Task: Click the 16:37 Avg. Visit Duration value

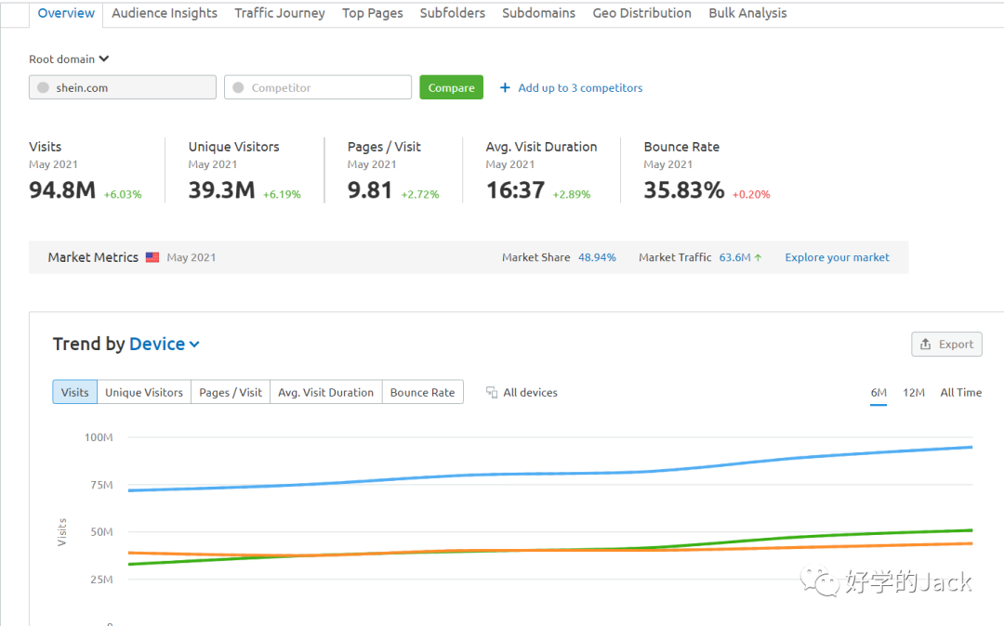Action: pyautogui.click(x=515, y=190)
